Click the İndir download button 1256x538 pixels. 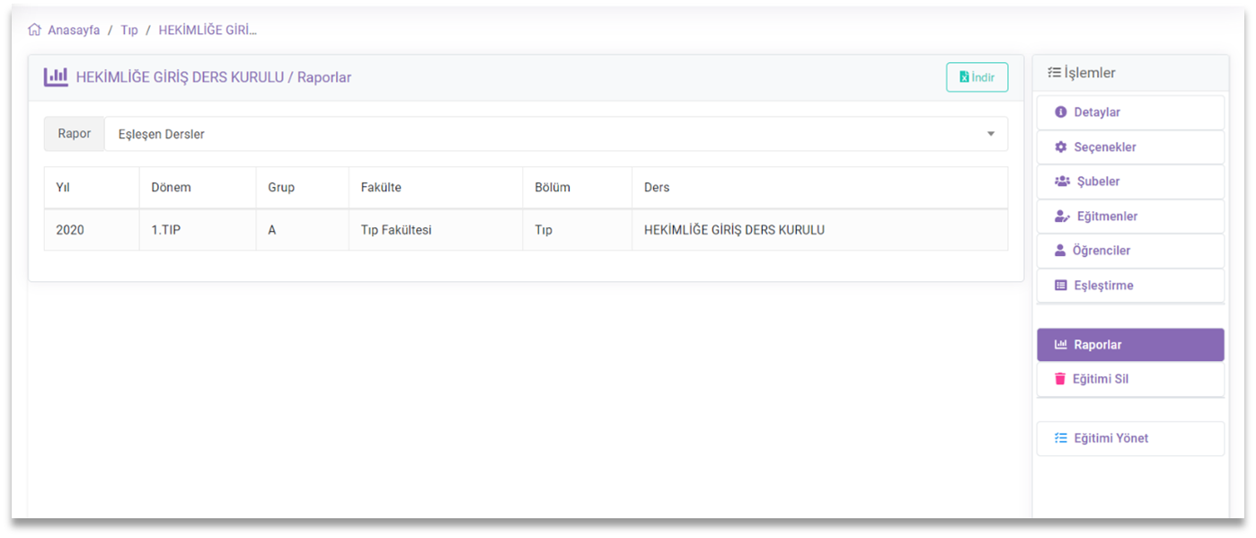pos(977,77)
